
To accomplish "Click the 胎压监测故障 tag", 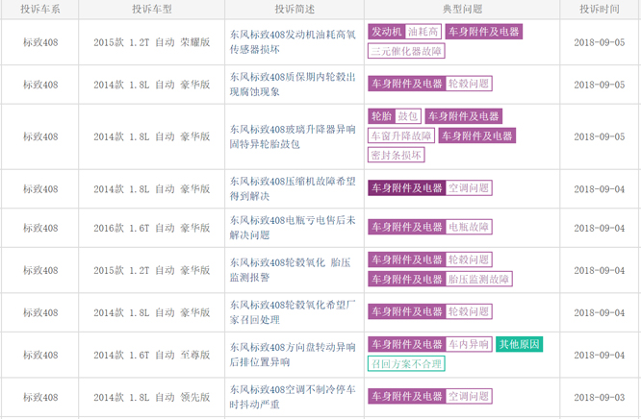I will click(478, 280).
